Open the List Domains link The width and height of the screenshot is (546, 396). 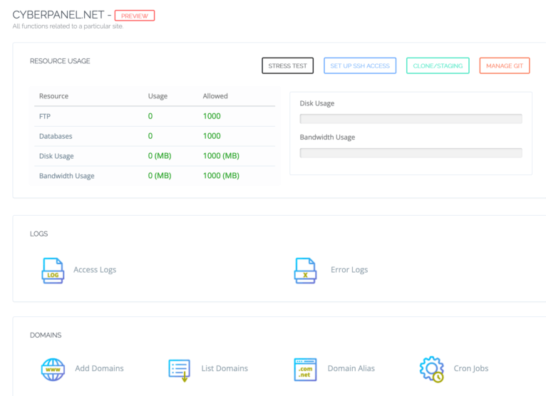225,368
